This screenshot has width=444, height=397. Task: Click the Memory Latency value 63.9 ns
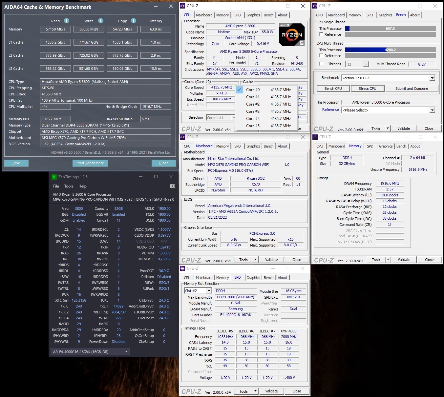point(156,29)
